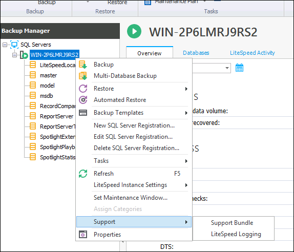The width and height of the screenshot is (294, 252).
Task: Select Set Maintenance Window... entry
Action: [x=134, y=198]
